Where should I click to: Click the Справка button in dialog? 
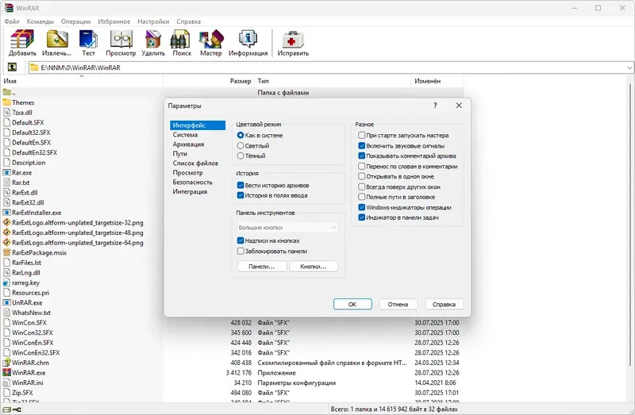pyautogui.click(x=444, y=304)
